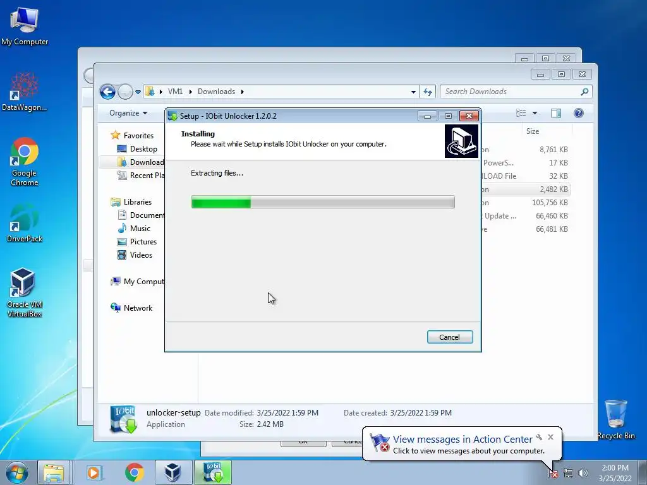Open the view options dropdown arrow
647x485 pixels.
coord(535,113)
